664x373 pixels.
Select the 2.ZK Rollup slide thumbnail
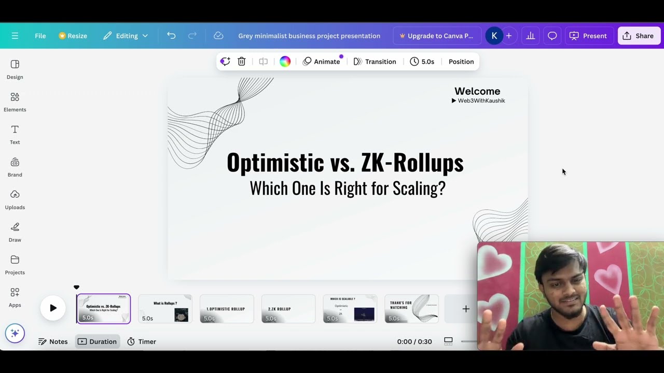(288, 309)
